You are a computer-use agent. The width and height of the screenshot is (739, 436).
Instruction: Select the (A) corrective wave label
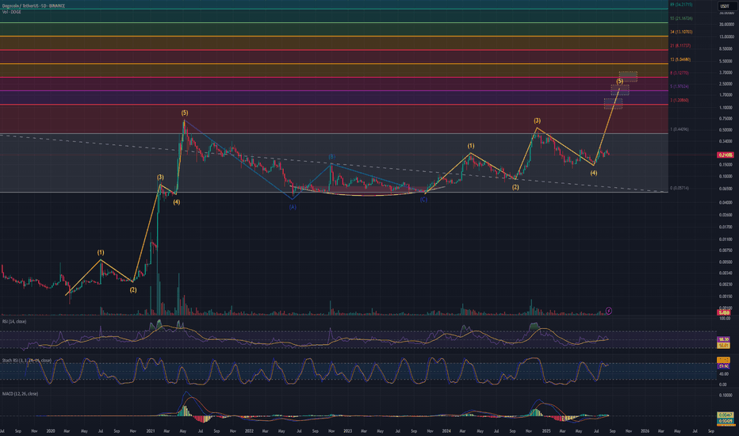tap(293, 207)
